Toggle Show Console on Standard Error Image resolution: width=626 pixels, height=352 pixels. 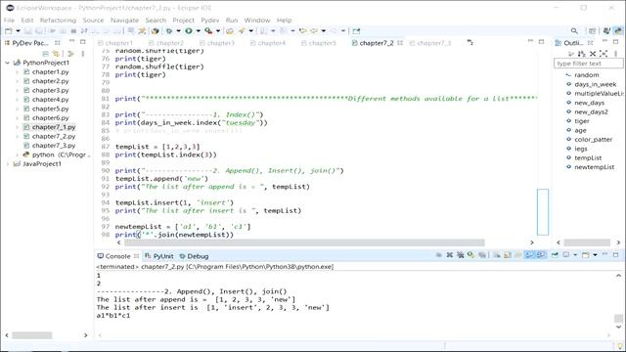pyautogui.click(x=541, y=254)
